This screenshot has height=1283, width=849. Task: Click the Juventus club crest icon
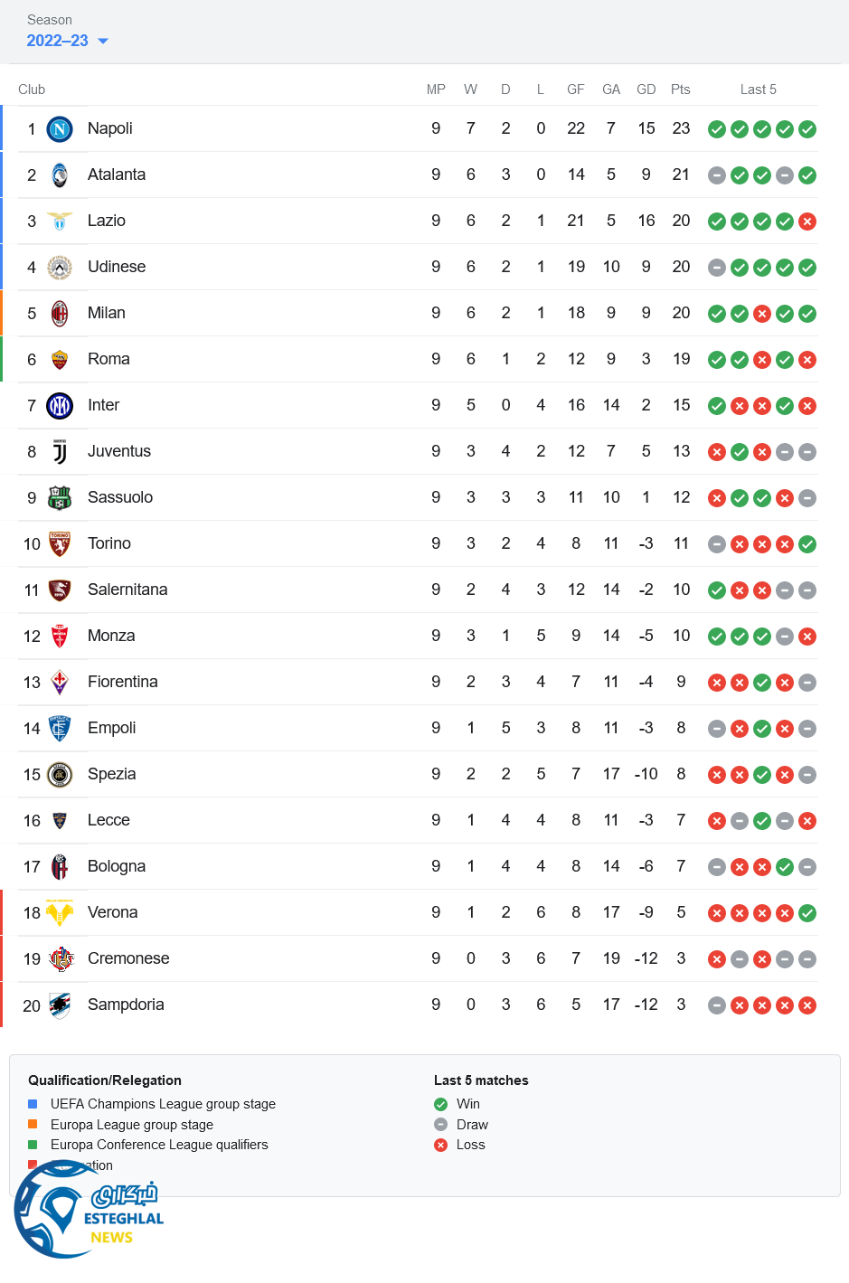[60, 452]
